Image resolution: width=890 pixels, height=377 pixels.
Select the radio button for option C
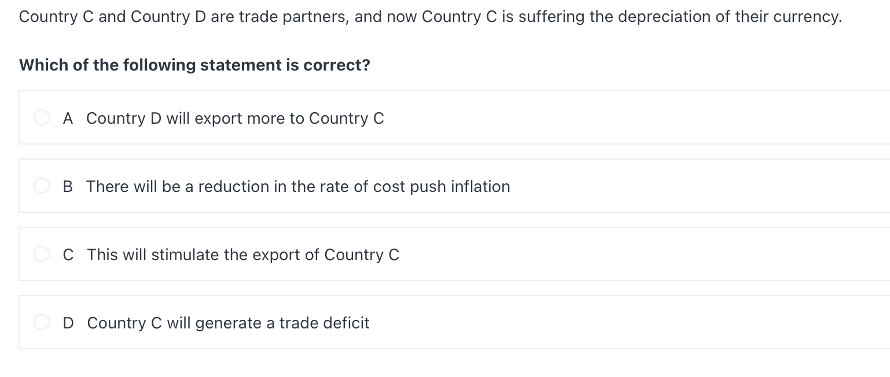coord(41,254)
